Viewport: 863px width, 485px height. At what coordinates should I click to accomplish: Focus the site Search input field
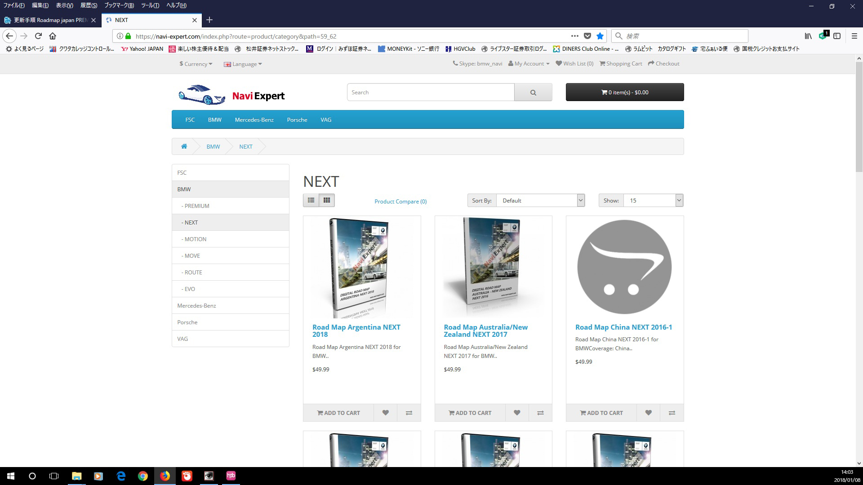click(431, 92)
